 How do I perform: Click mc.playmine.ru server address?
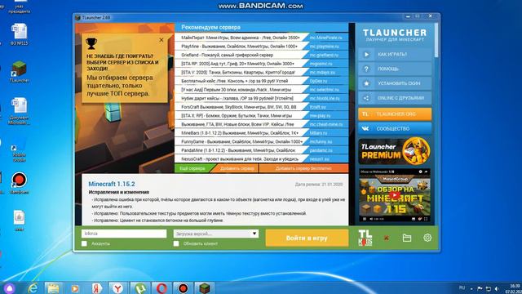325,47
